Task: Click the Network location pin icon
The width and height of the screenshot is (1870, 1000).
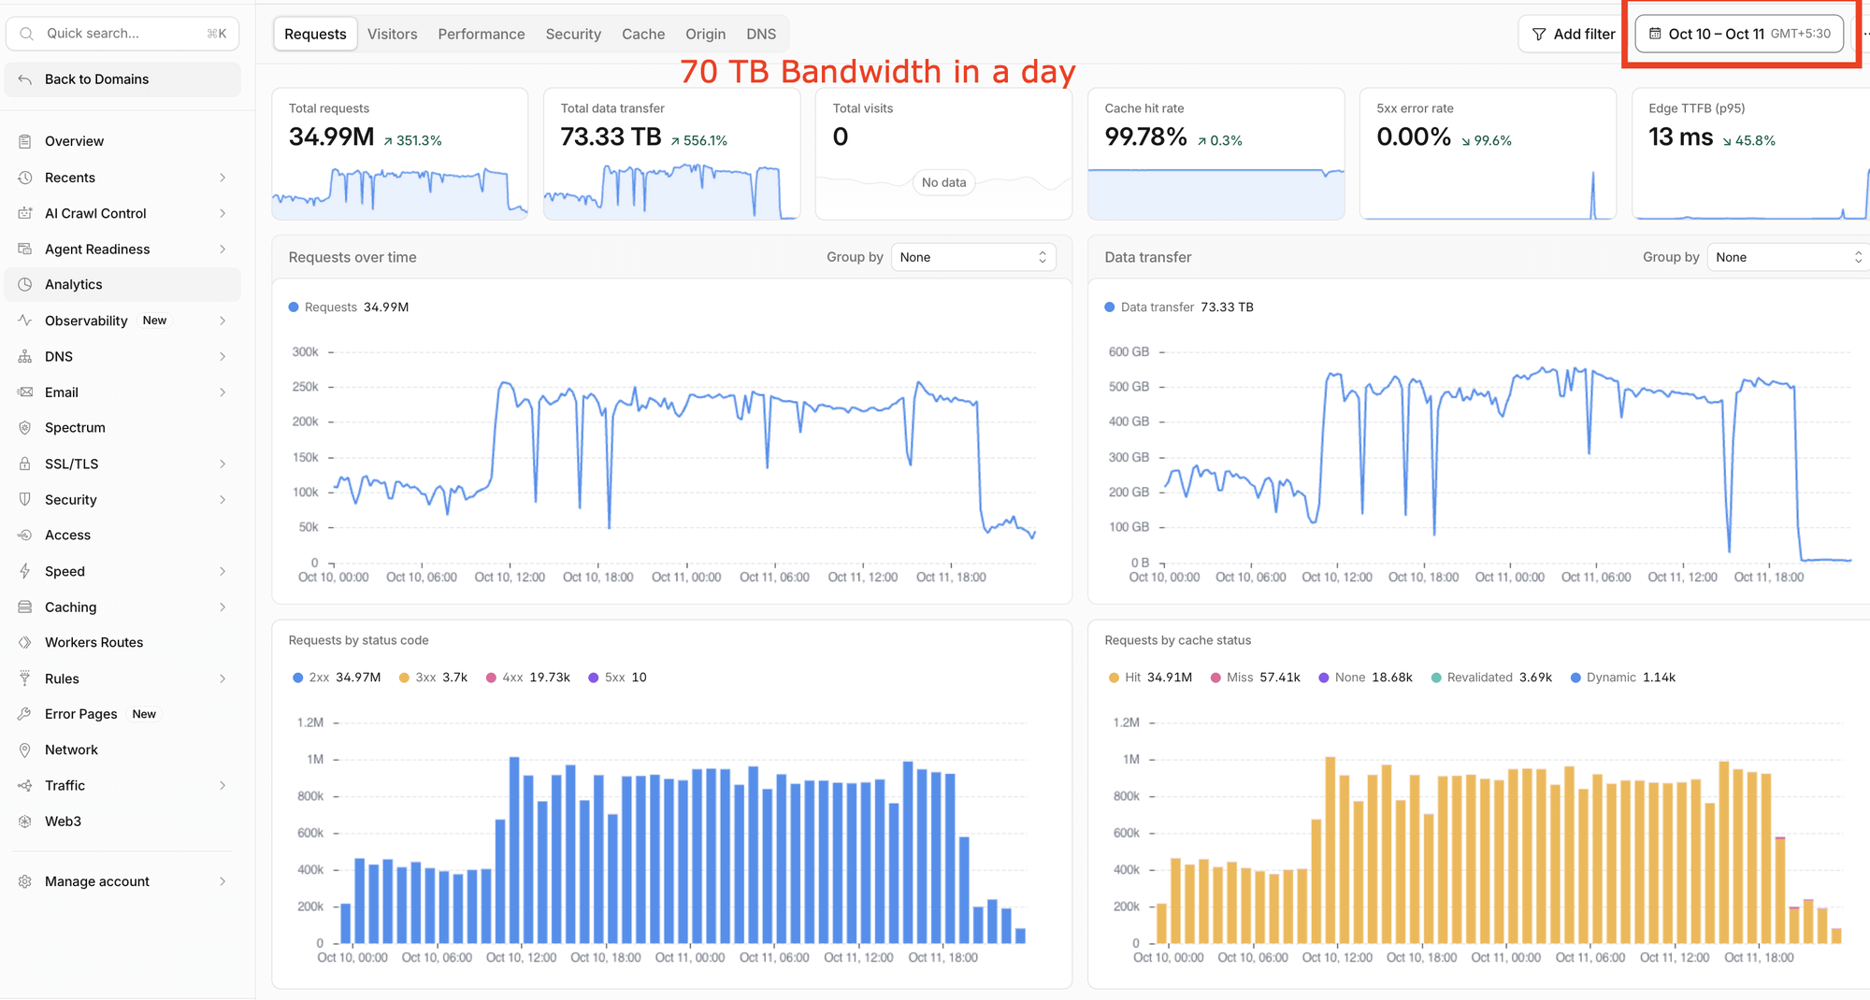Action: pyautogui.click(x=25, y=750)
